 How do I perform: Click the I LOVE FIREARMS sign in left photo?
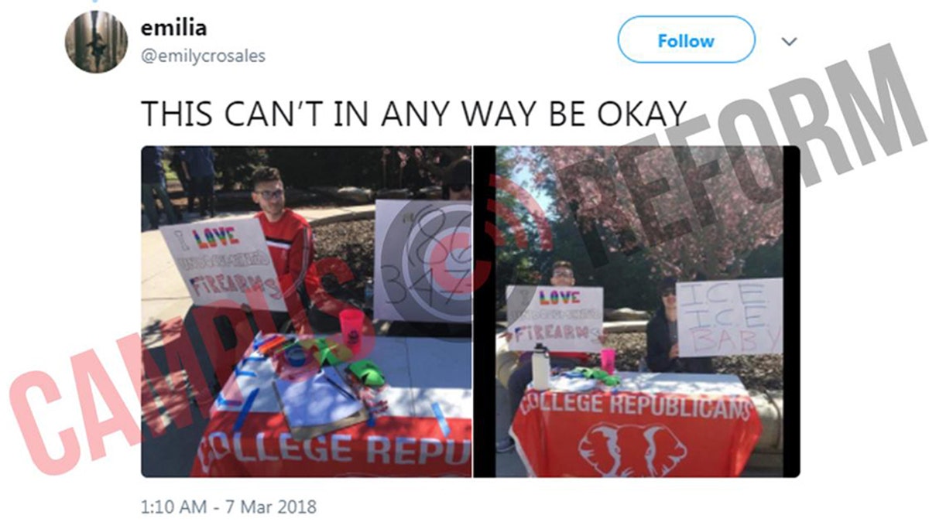point(224,264)
